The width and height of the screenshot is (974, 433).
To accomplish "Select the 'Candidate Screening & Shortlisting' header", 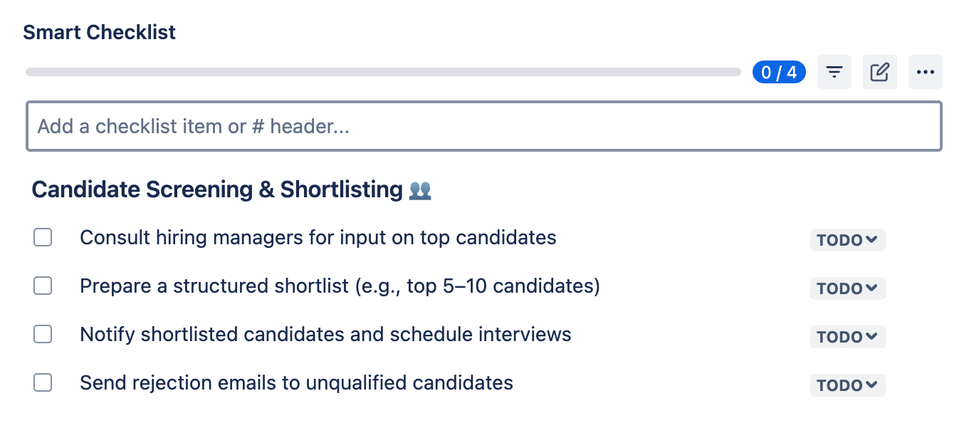I will [x=217, y=190].
